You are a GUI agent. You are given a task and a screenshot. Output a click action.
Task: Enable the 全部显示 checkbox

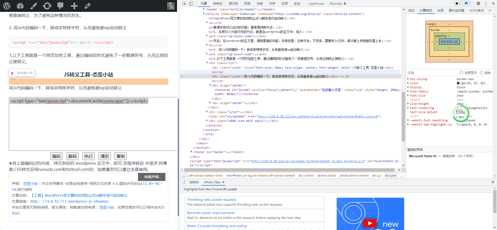tap(462, 73)
